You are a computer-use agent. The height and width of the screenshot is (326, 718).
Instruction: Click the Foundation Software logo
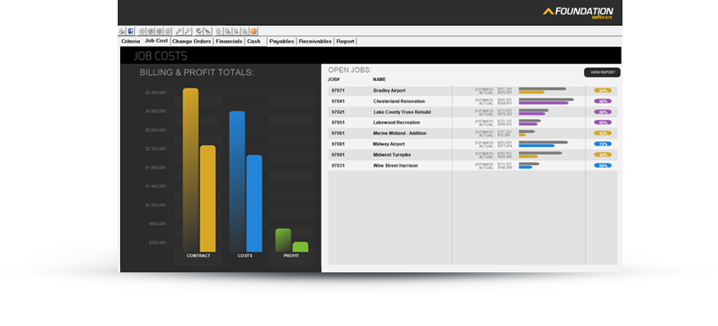coord(578,13)
